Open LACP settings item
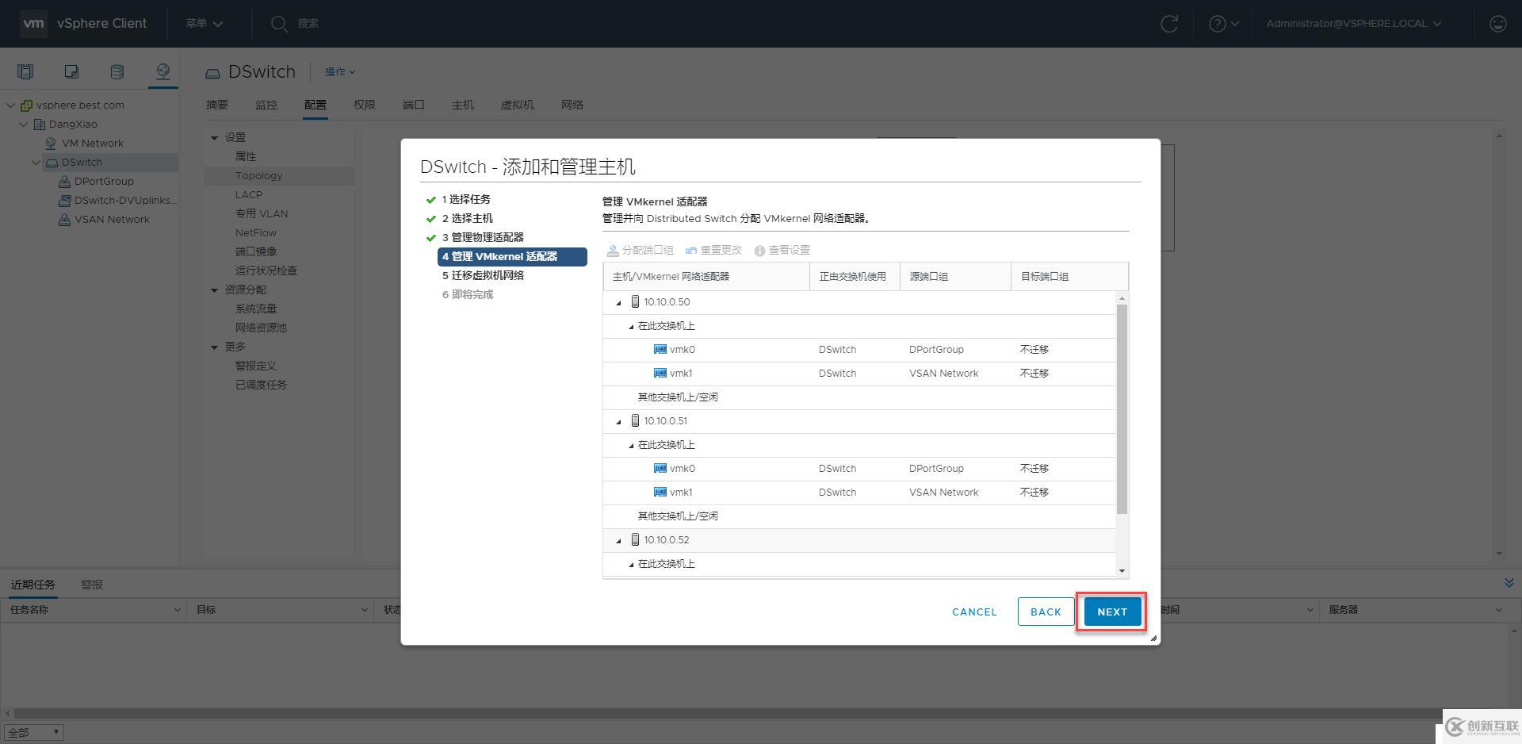1522x744 pixels. [x=248, y=194]
